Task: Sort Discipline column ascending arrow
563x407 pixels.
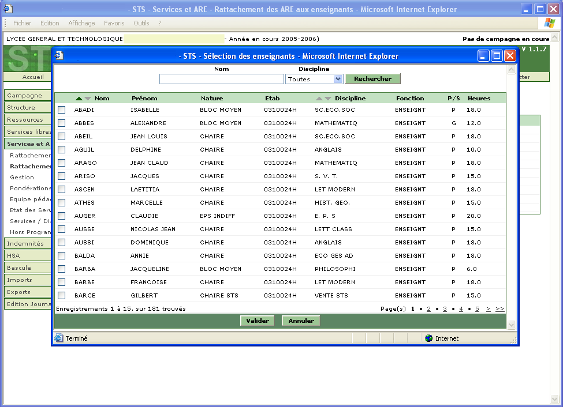Action: [319, 99]
